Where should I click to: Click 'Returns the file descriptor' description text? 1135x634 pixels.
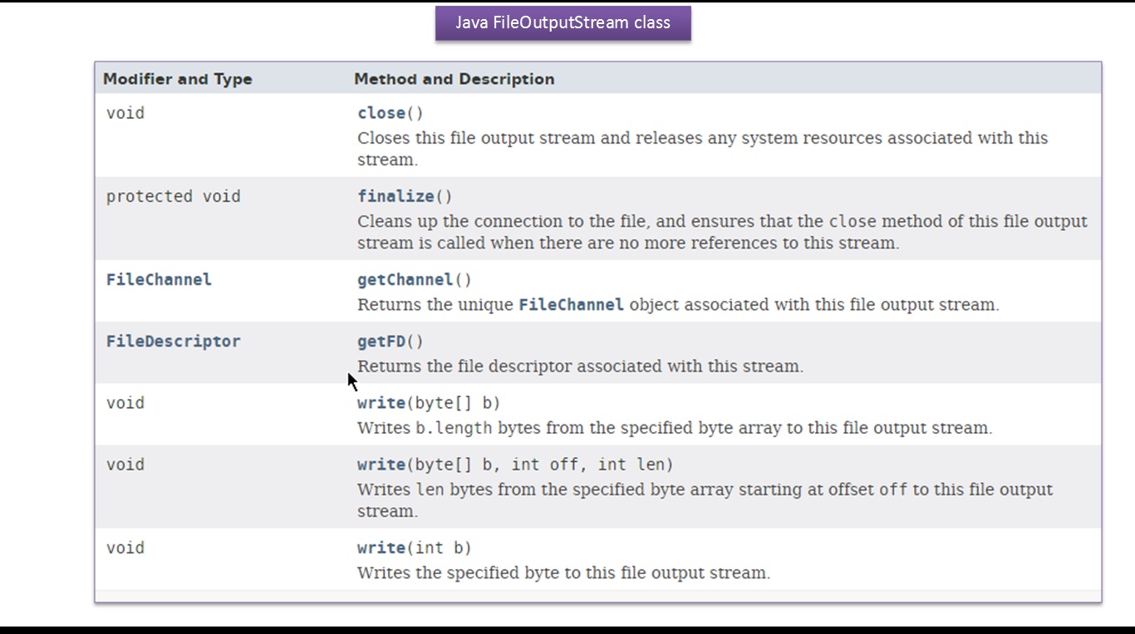580,366
